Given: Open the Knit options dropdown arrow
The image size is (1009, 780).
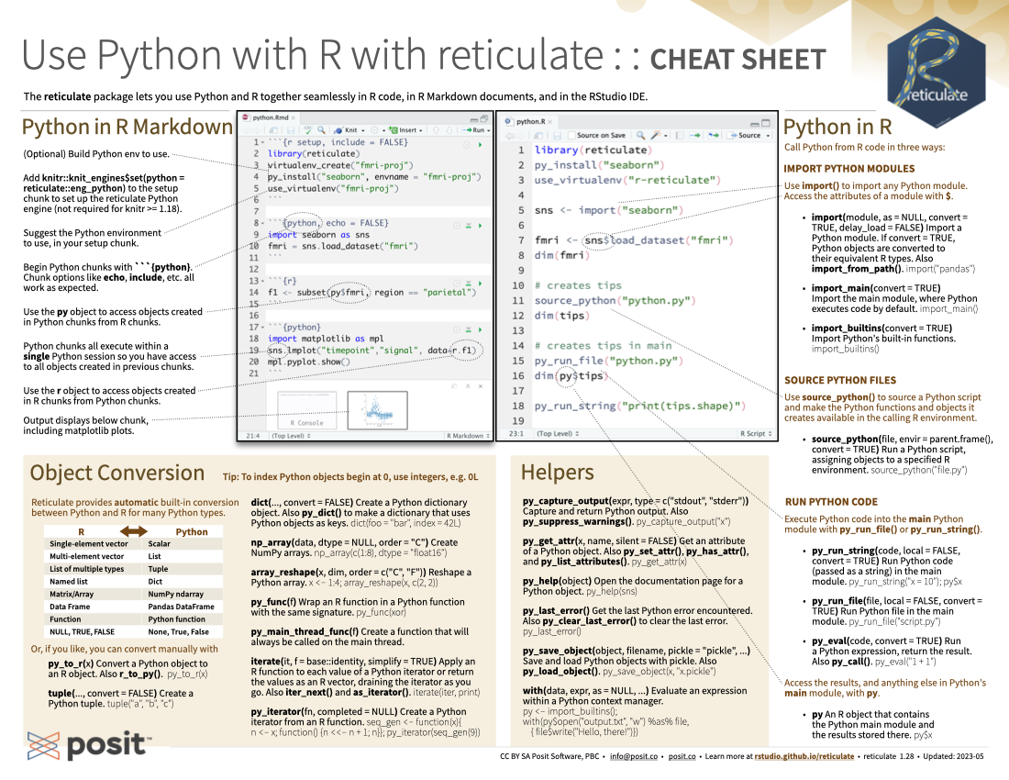Looking at the screenshot, I should [x=363, y=130].
